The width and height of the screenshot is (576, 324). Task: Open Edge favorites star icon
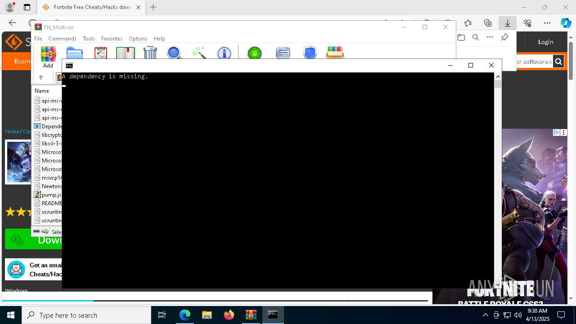click(x=468, y=23)
